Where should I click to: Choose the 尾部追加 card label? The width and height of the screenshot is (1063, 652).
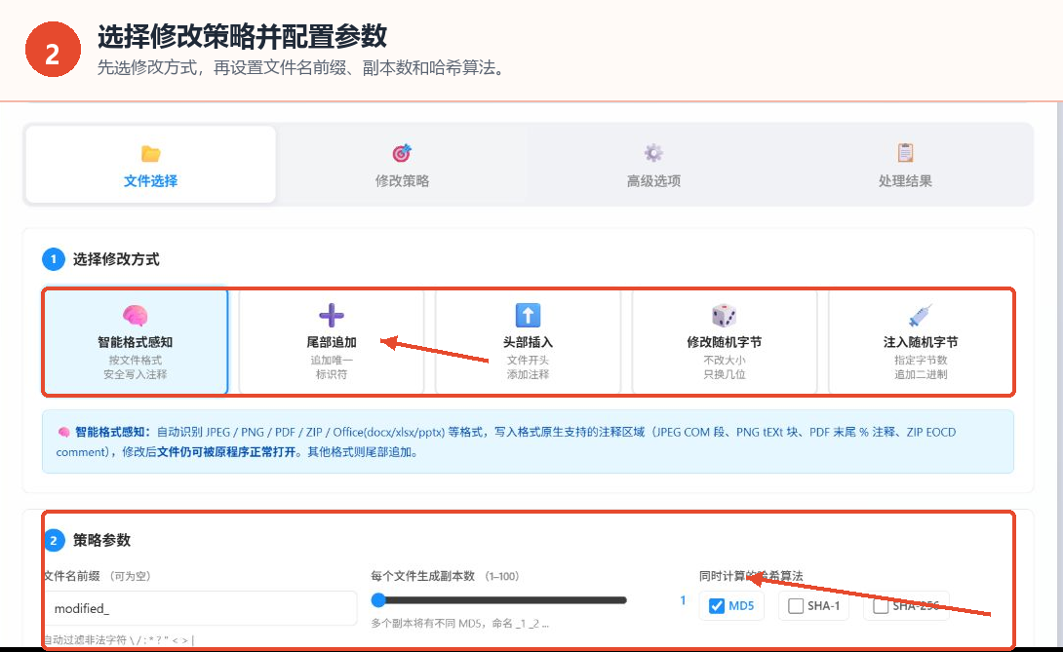332,342
